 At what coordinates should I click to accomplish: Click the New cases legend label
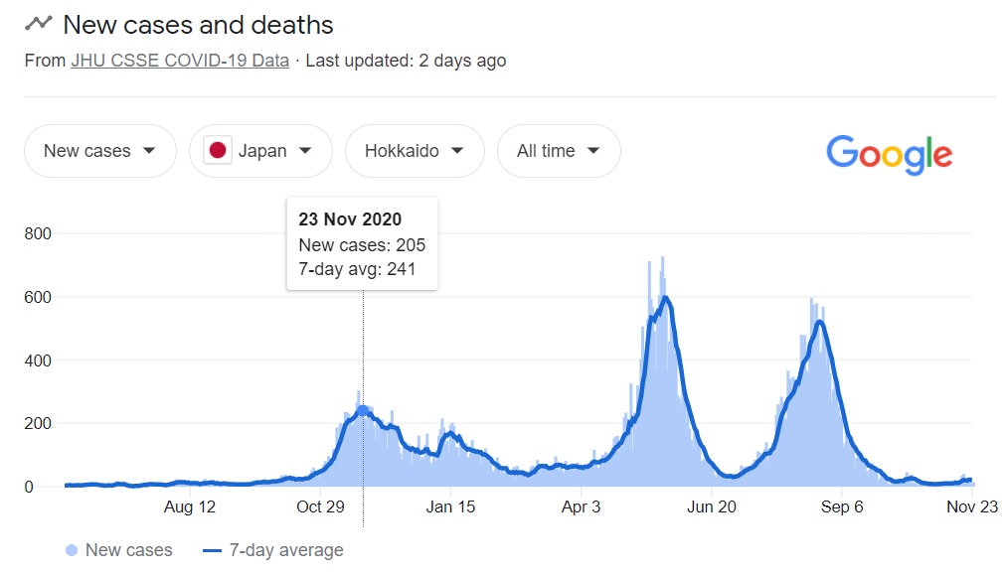coord(128,550)
